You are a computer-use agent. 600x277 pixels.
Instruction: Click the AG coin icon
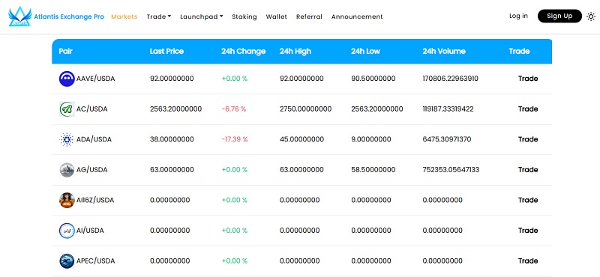tap(67, 170)
